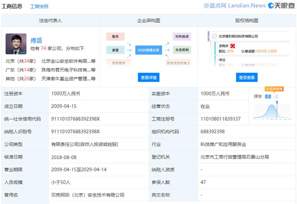Select industry value 科技推广和应用服务业
The width and height of the screenshot is (297, 204).
[223, 144]
